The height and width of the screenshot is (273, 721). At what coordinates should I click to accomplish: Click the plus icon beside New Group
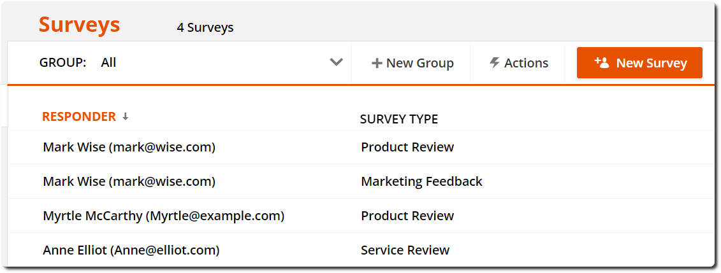tap(377, 63)
